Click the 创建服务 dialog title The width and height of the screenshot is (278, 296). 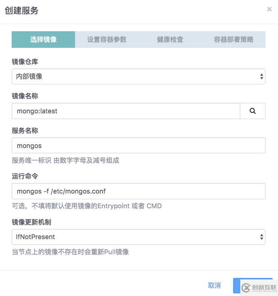[22, 11]
